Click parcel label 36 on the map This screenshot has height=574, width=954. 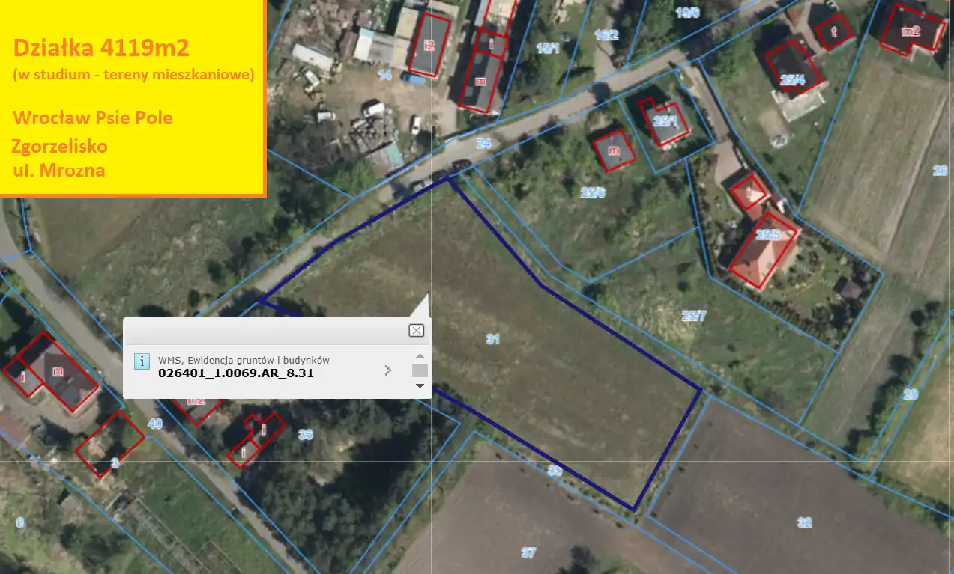pyautogui.click(x=305, y=434)
